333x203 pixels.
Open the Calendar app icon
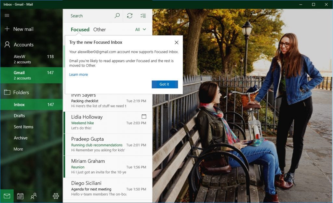20,196
